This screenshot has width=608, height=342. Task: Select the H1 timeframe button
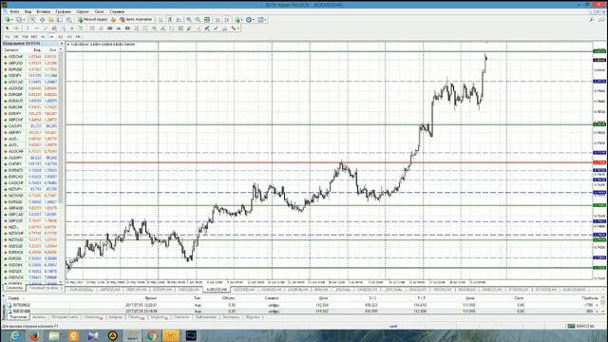point(43,36)
